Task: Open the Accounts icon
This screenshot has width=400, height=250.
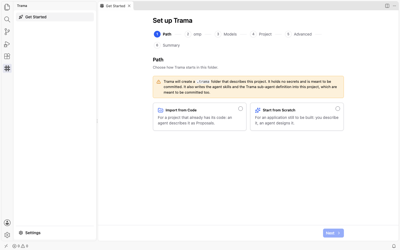Action: pos(7,223)
